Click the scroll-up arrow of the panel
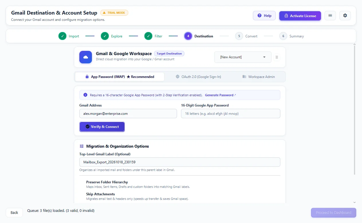 [355, 44]
